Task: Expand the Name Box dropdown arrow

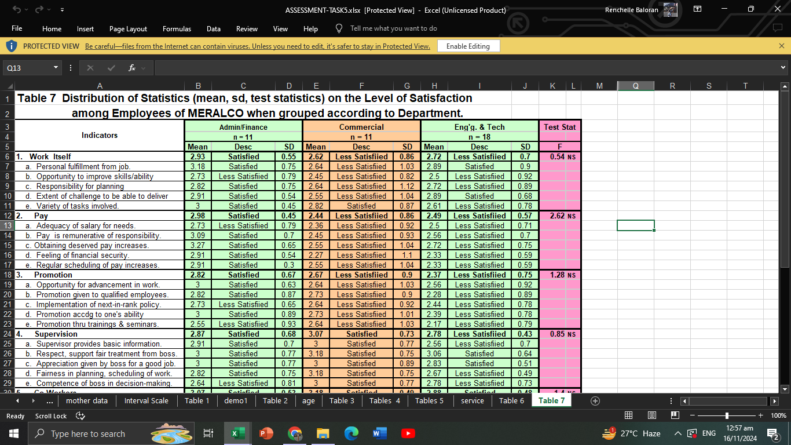Action: tap(56, 68)
